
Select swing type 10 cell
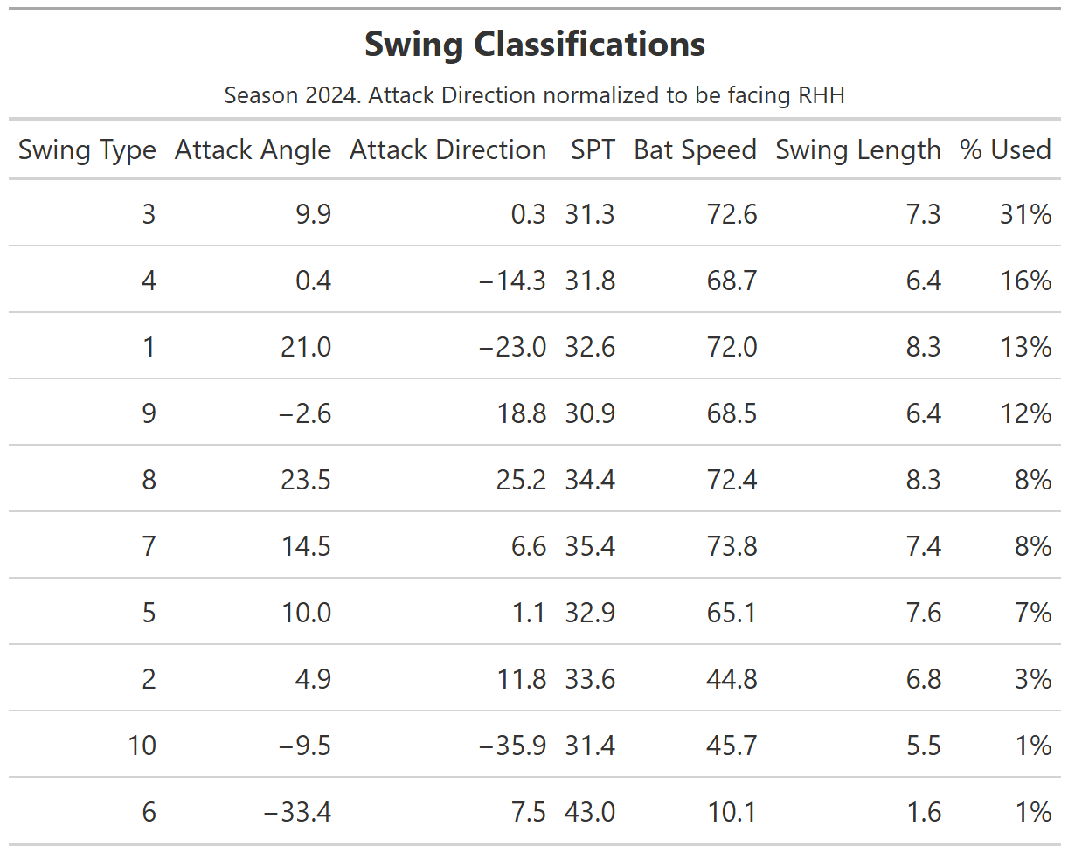click(x=142, y=746)
